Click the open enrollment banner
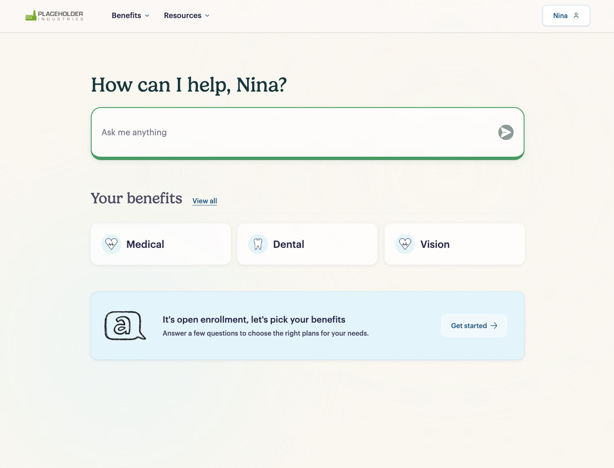 pos(307,326)
